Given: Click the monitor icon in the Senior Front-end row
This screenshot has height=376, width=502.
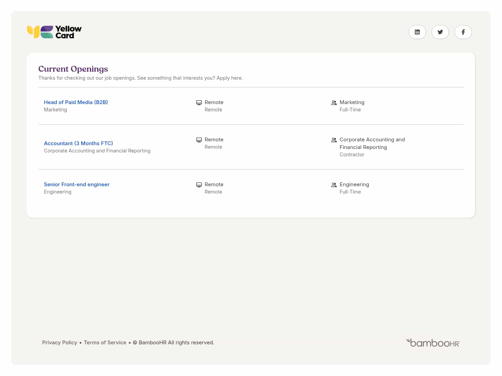Looking at the screenshot, I should point(199,185).
